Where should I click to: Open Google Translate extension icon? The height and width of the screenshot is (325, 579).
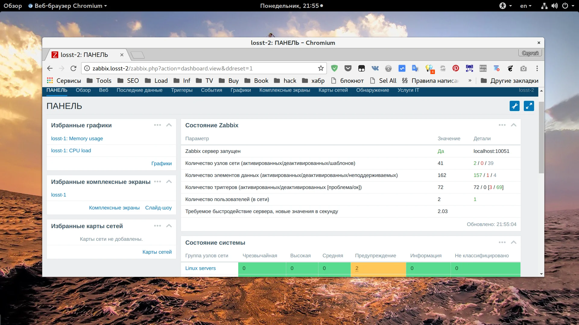415,68
